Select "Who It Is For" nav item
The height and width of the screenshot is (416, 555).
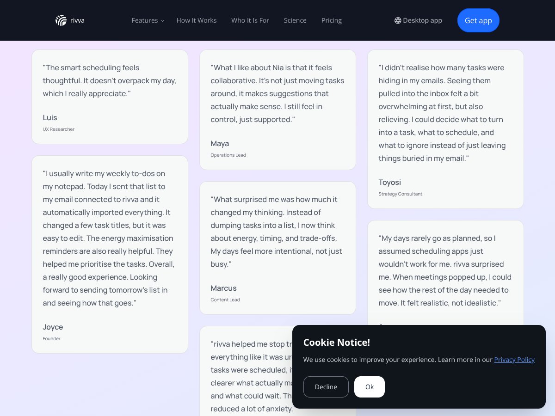click(250, 20)
